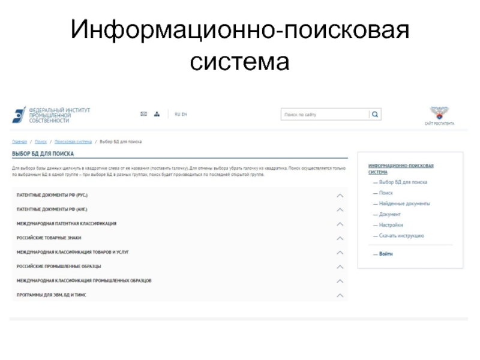The height and width of the screenshot is (360, 480).
Task: Select Настройки in sidebar menu
Action: [x=391, y=225]
